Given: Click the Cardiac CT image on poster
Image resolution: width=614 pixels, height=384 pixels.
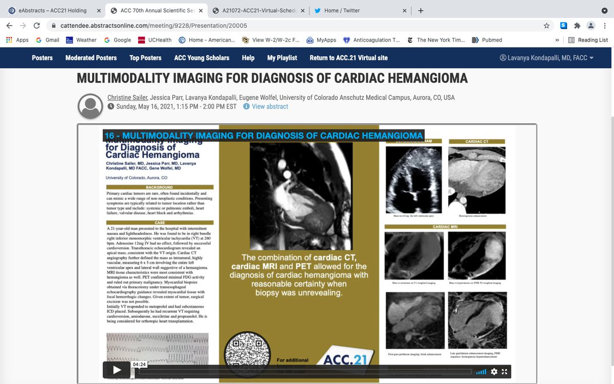Looking at the screenshot, I should click(x=476, y=180).
